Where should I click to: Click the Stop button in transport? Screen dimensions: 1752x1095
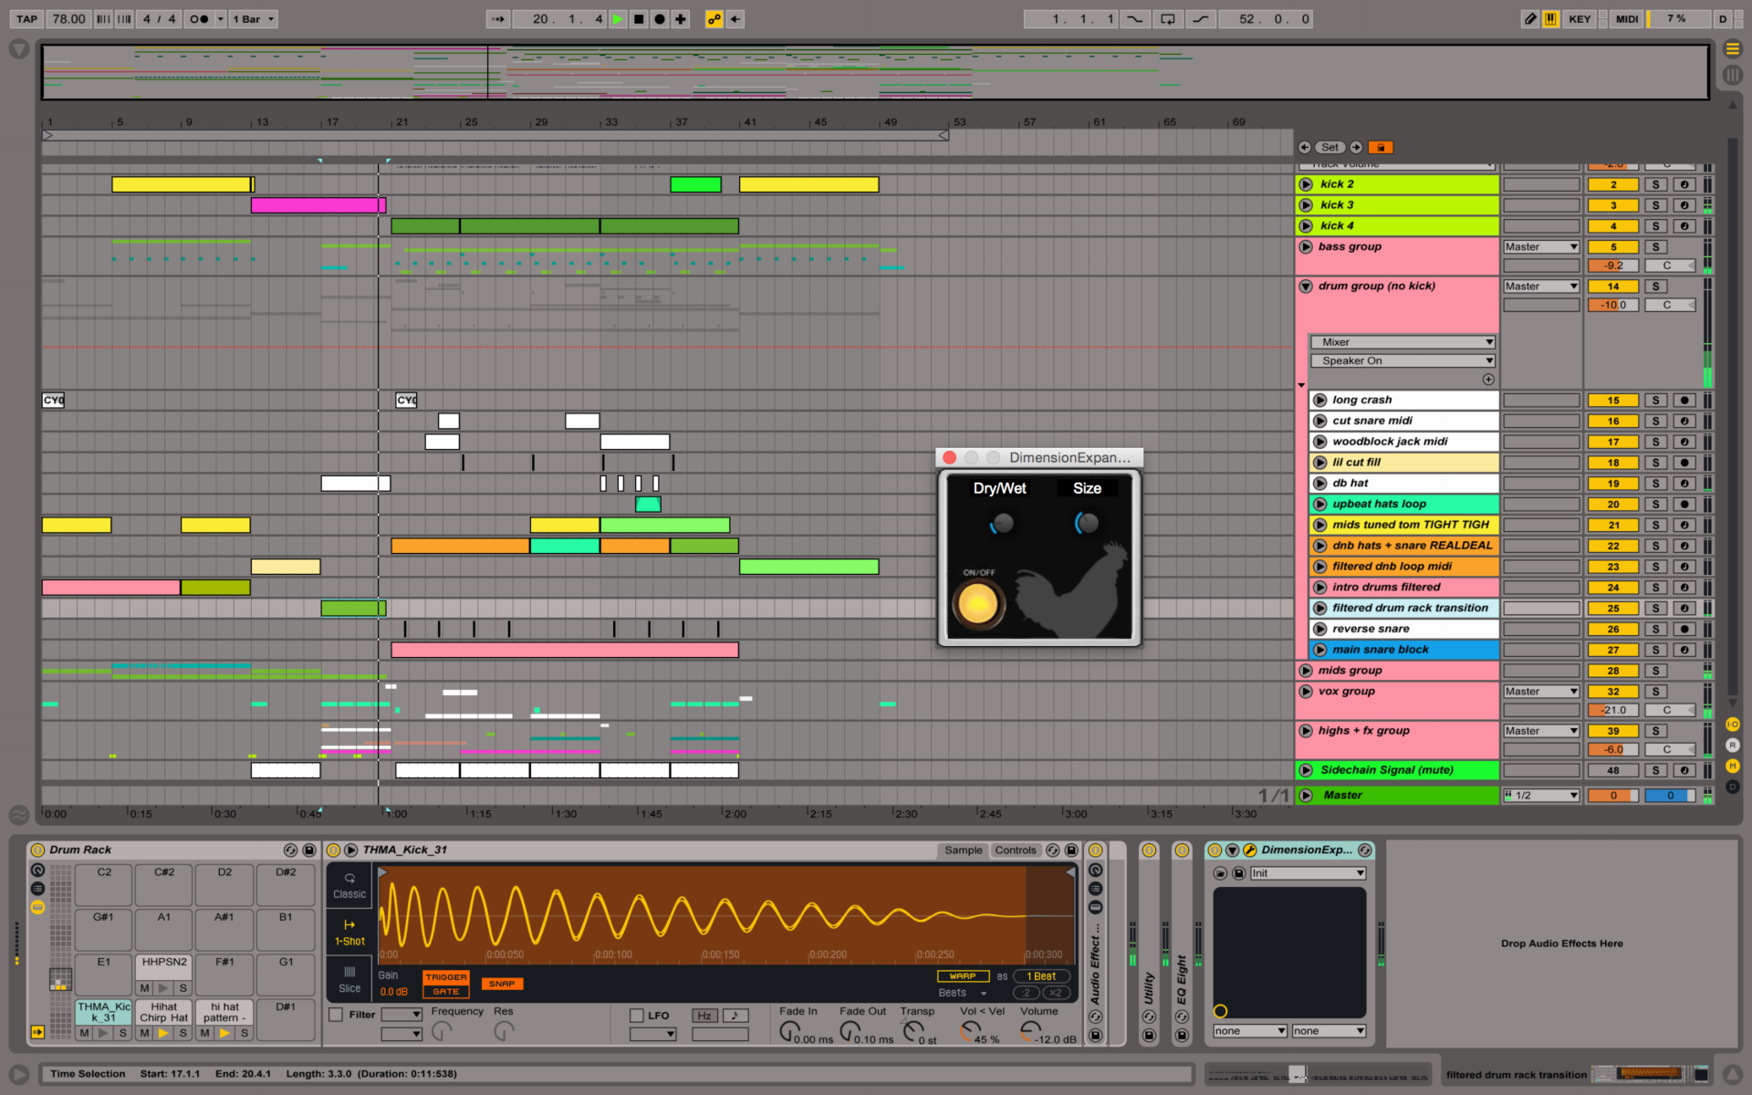click(639, 19)
